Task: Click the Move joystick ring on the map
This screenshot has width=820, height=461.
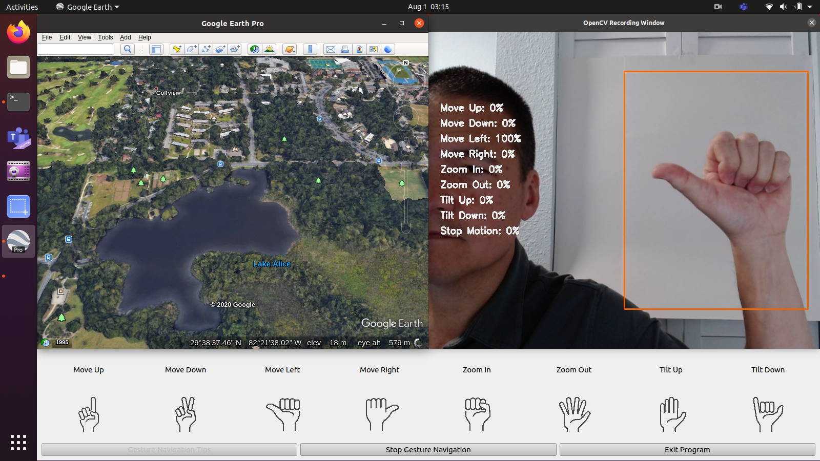Action: [x=405, y=118]
